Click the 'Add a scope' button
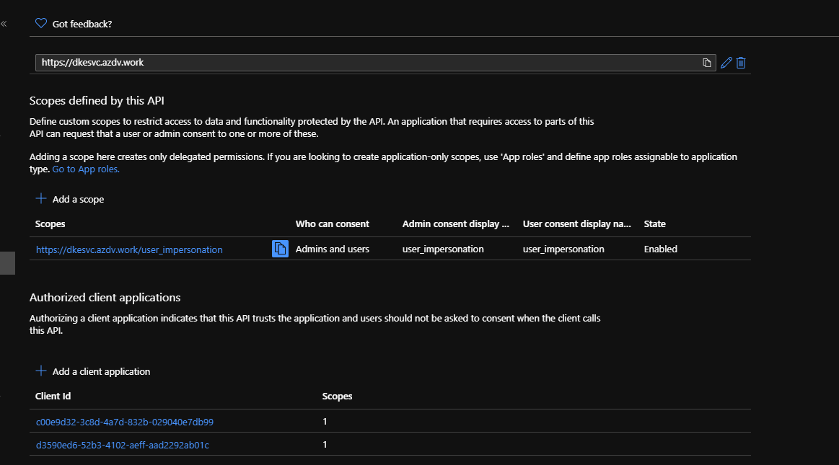 [77, 199]
